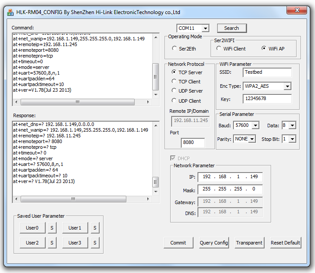Click response line at+uartpacktimeout=? 10
The image size is (315, 273).
point(40,176)
